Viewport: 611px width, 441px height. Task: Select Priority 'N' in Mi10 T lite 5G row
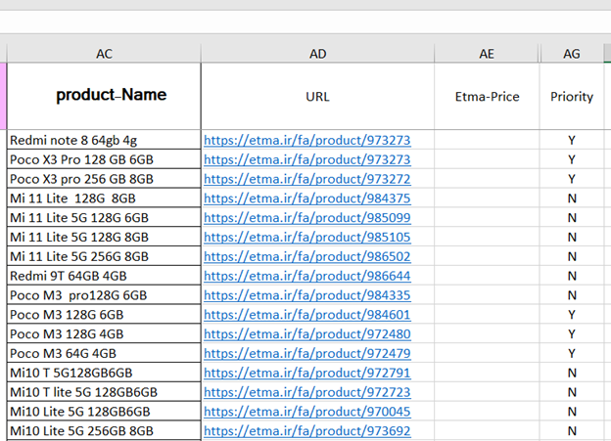point(572,391)
